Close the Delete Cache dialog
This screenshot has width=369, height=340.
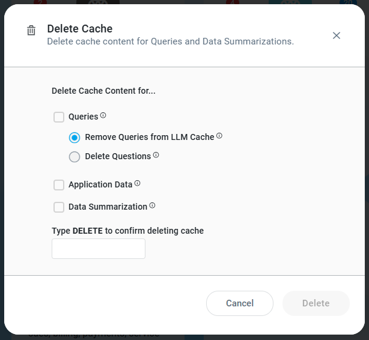click(x=337, y=35)
